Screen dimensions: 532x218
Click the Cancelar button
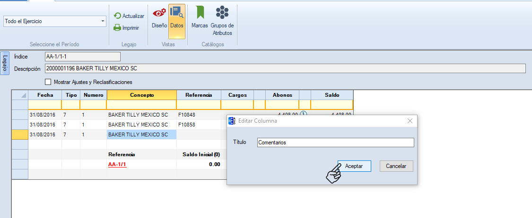pos(396,166)
